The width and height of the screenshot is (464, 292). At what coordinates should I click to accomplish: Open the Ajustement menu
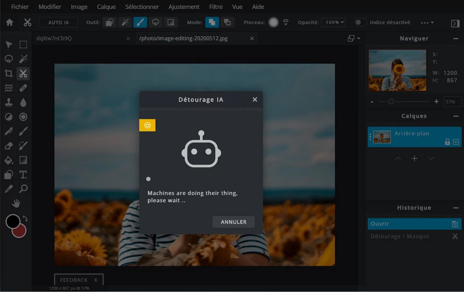point(184,7)
